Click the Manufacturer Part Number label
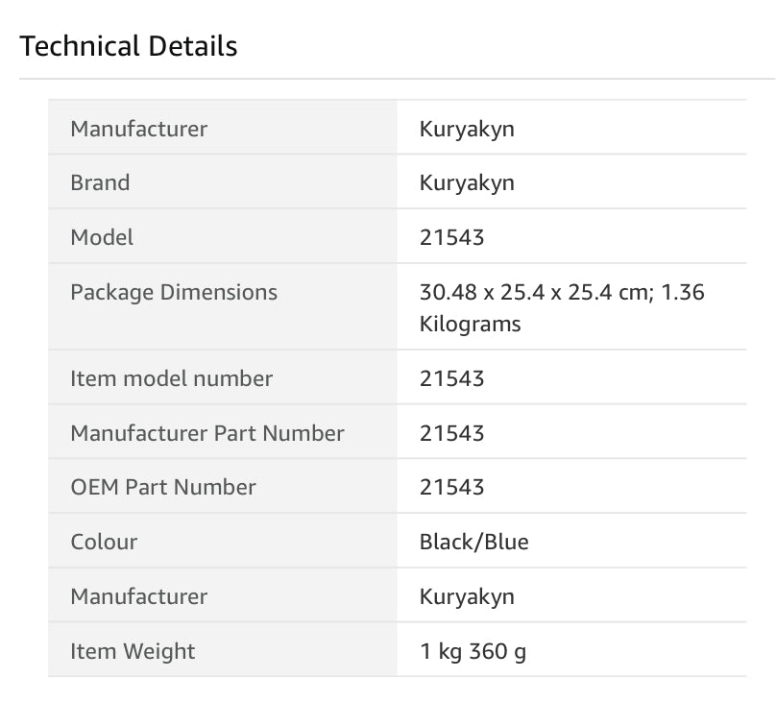Viewport: 776px width, 726px height. point(206,433)
